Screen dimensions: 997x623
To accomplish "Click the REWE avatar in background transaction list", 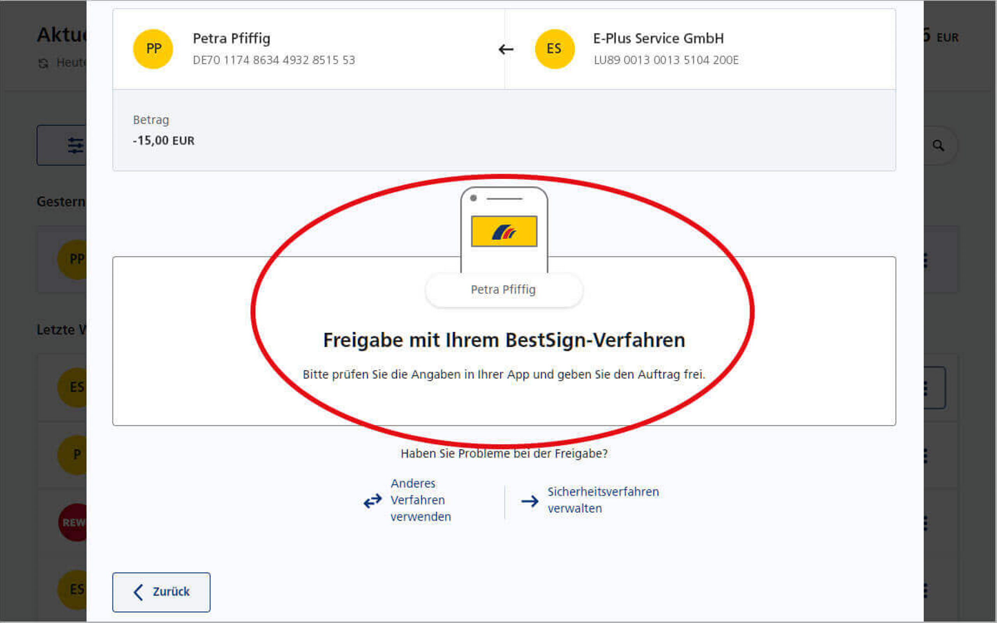I will coord(73,522).
